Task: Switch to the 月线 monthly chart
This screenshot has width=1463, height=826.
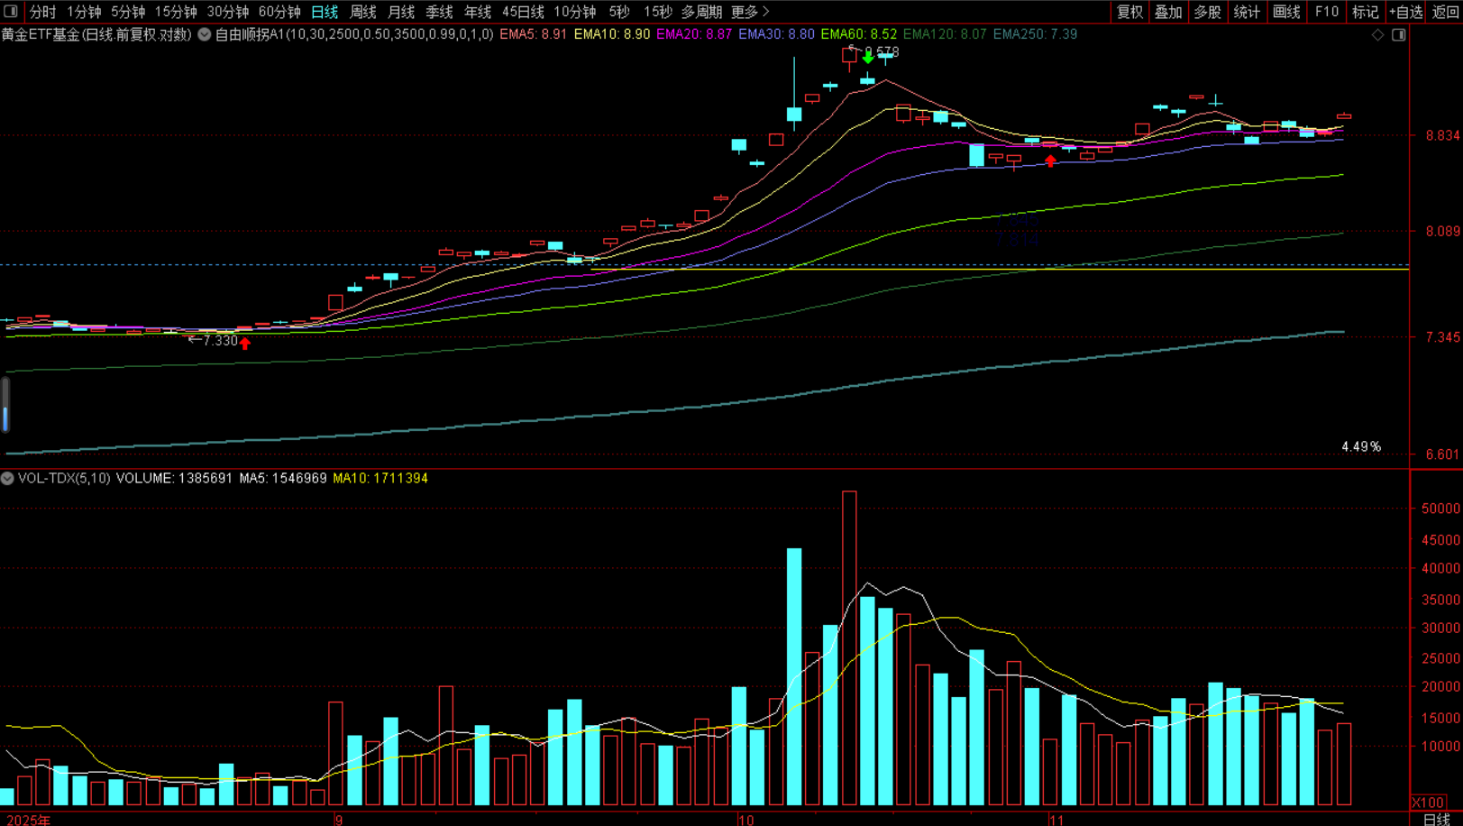Action: (x=401, y=12)
